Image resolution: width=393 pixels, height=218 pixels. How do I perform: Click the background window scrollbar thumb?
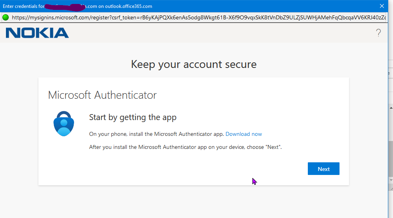pyautogui.click(x=391, y=159)
